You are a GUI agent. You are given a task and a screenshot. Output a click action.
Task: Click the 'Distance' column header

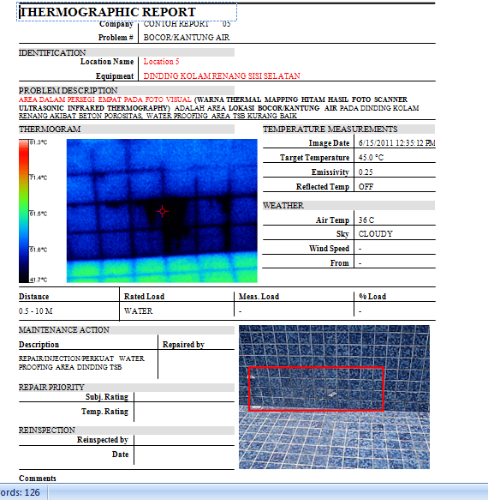pyautogui.click(x=33, y=297)
